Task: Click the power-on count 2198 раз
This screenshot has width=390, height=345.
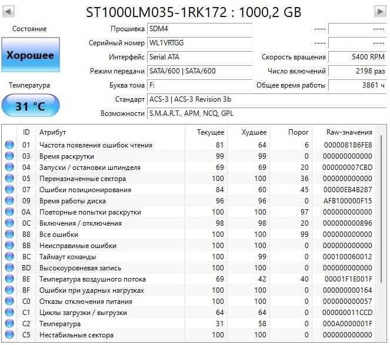Action: pos(358,71)
